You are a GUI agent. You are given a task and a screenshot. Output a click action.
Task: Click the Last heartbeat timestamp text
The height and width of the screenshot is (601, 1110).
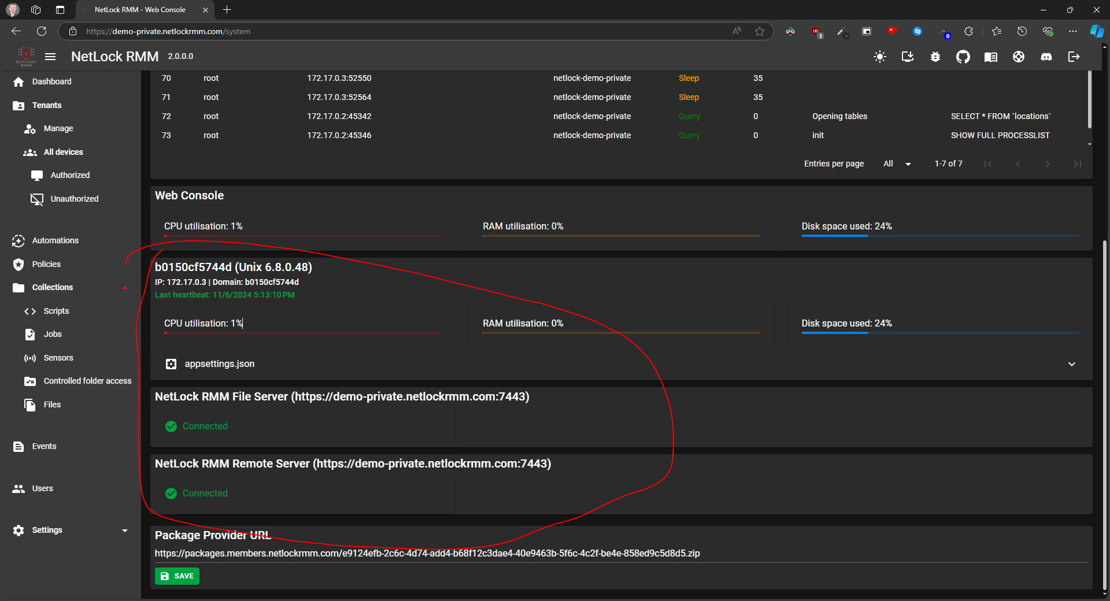pyautogui.click(x=225, y=295)
